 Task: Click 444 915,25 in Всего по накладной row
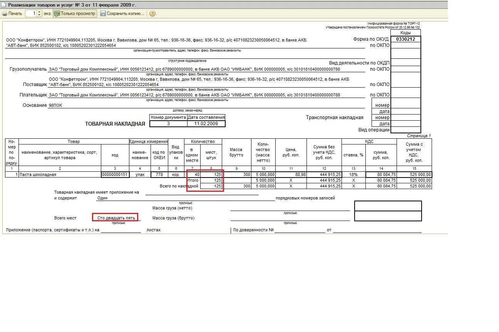point(324,186)
